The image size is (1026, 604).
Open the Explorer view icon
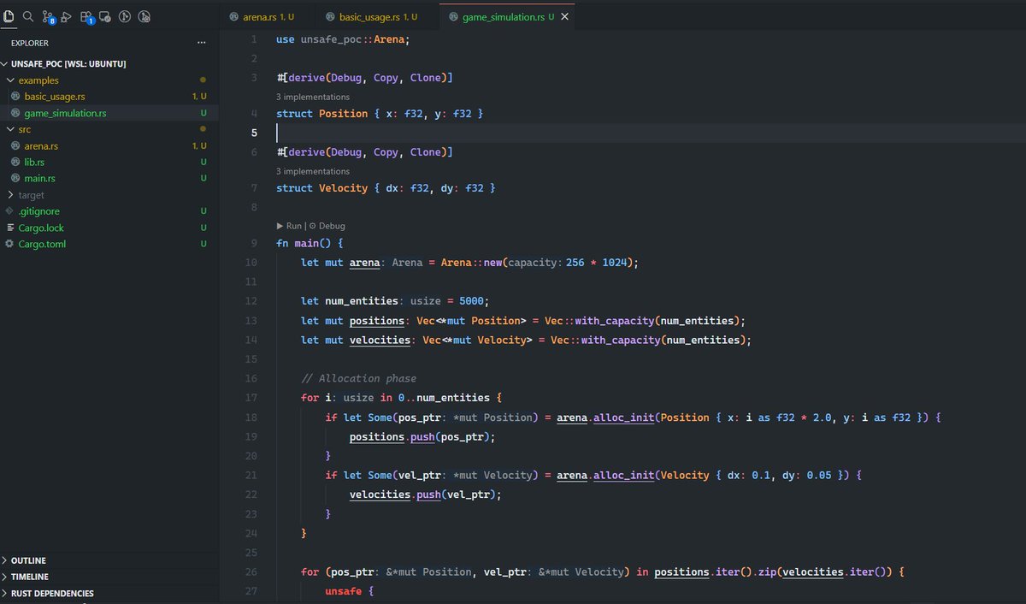pyautogui.click(x=9, y=16)
